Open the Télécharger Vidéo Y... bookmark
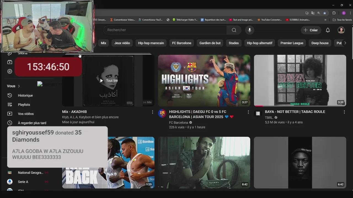Screen dimensions: 353x198 point(185,20)
